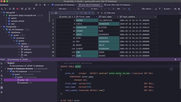Click the data grid vertical scrollbar
Viewport: 181px width, 102px height.
tap(180, 32)
